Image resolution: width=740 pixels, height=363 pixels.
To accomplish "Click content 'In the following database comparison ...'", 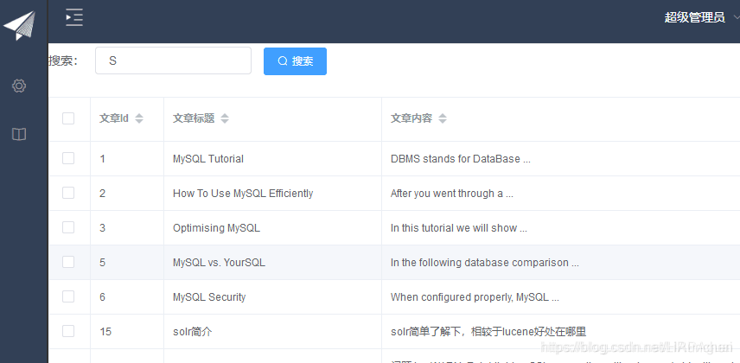I will click(485, 263).
